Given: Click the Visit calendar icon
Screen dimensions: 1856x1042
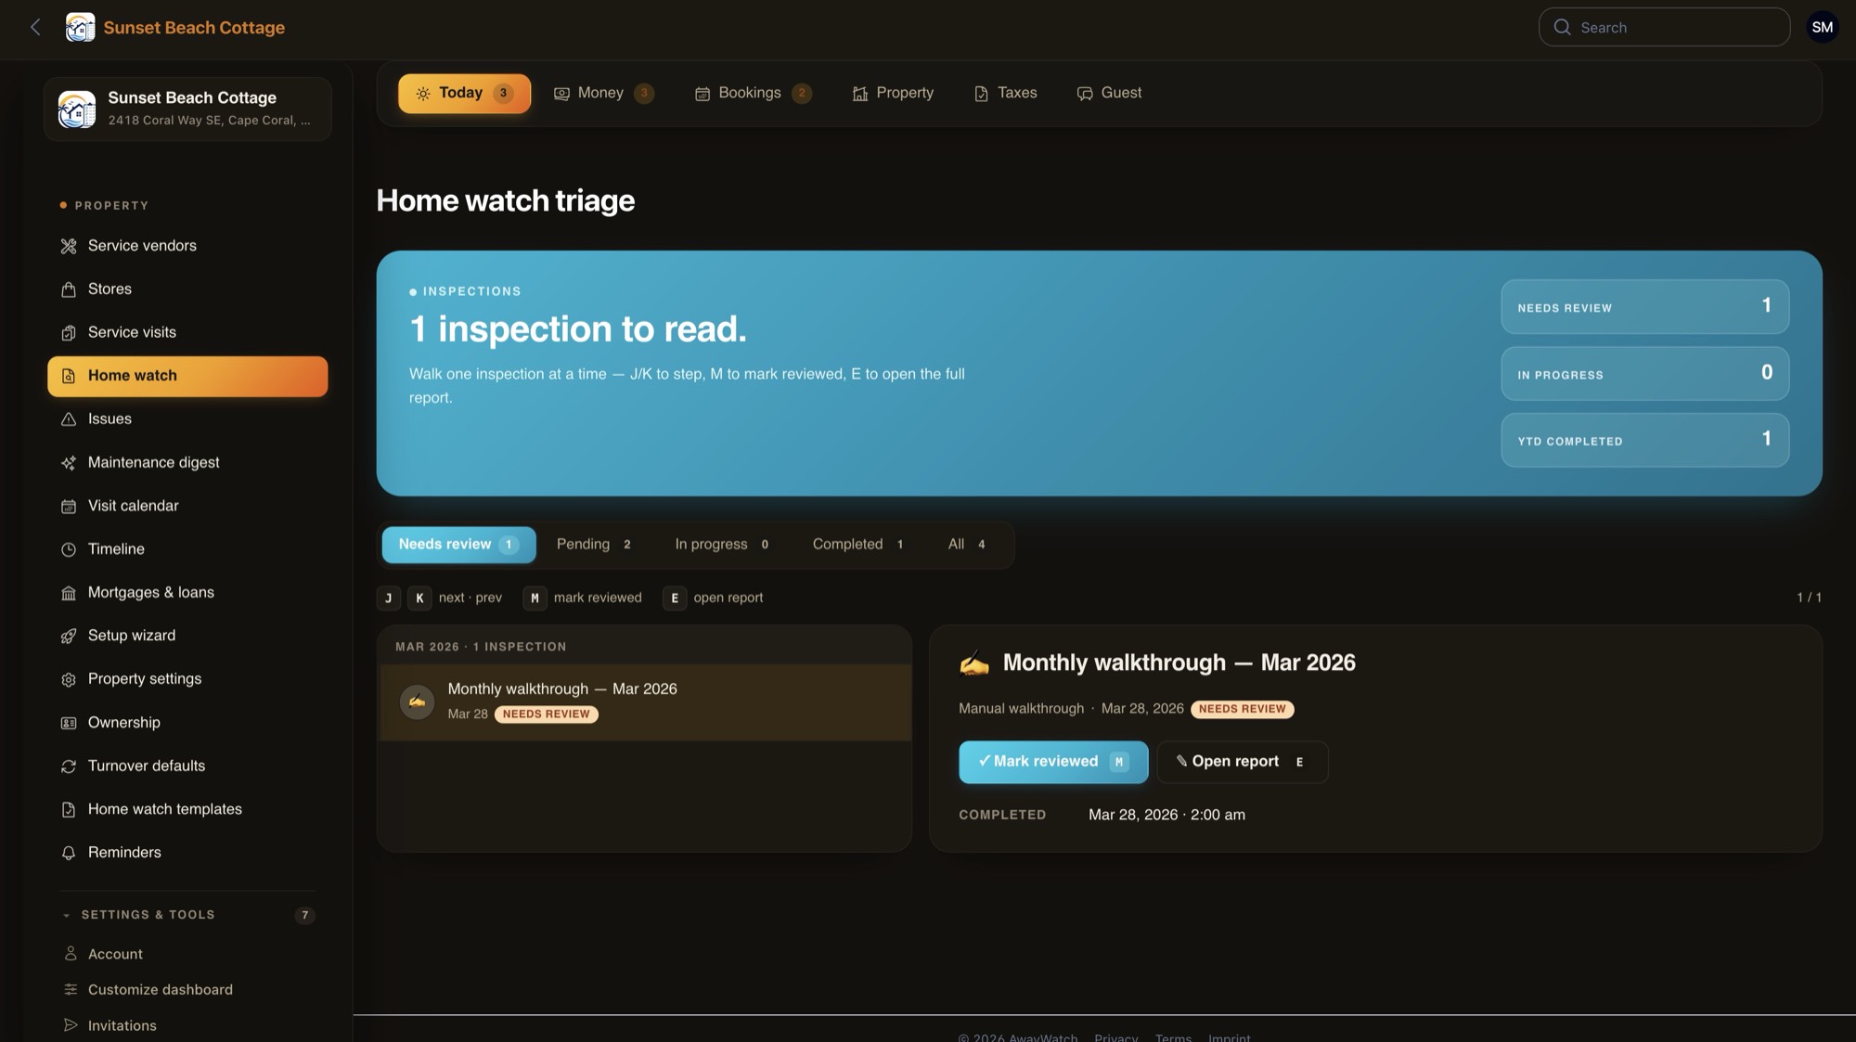Looking at the screenshot, I should [69, 506].
